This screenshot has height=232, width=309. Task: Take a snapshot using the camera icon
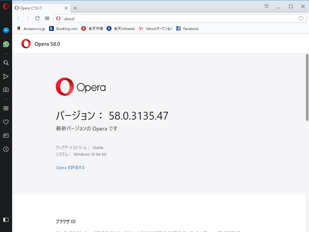pos(6,90)
